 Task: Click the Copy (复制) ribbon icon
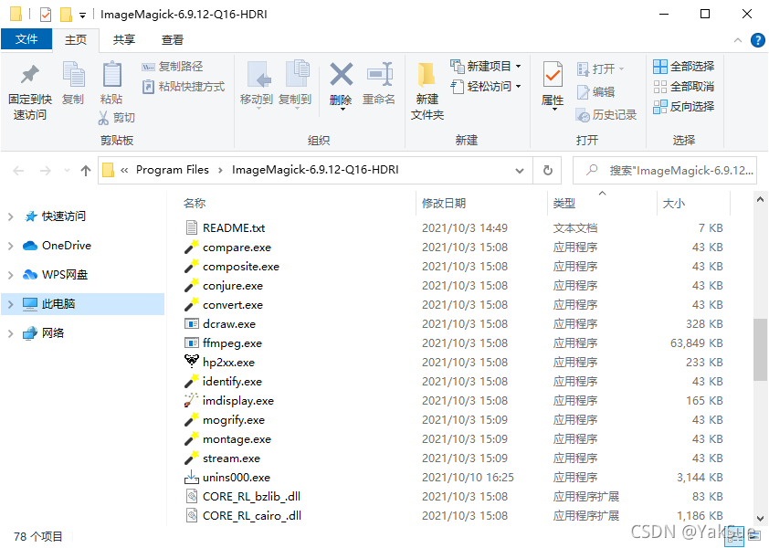(74, 75)
